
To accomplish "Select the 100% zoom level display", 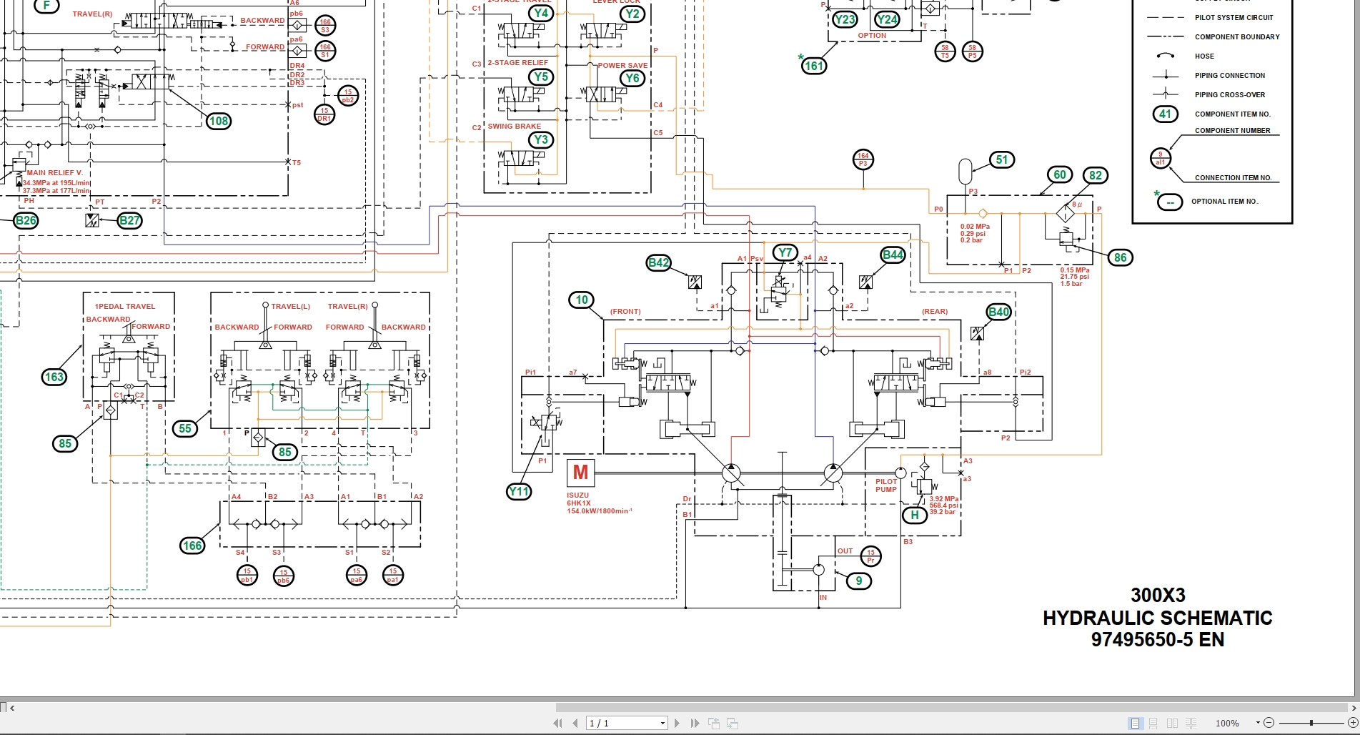I will (1228, 723).
